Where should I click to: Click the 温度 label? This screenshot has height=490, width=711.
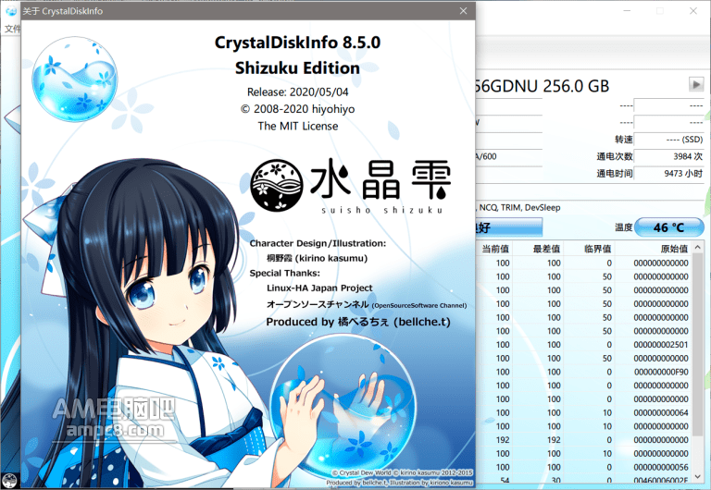[x=623, y=227]
